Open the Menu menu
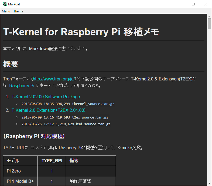This screenshot has height=186, width=212. coord(6,11)
